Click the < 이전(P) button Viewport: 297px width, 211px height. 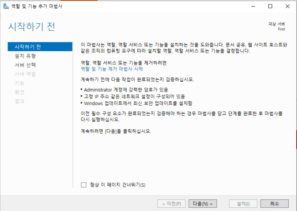(171, 204)
